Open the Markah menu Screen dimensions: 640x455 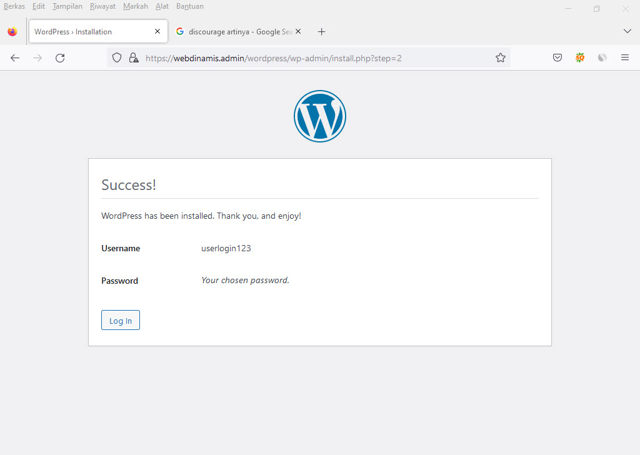click(x=136, y=6)
